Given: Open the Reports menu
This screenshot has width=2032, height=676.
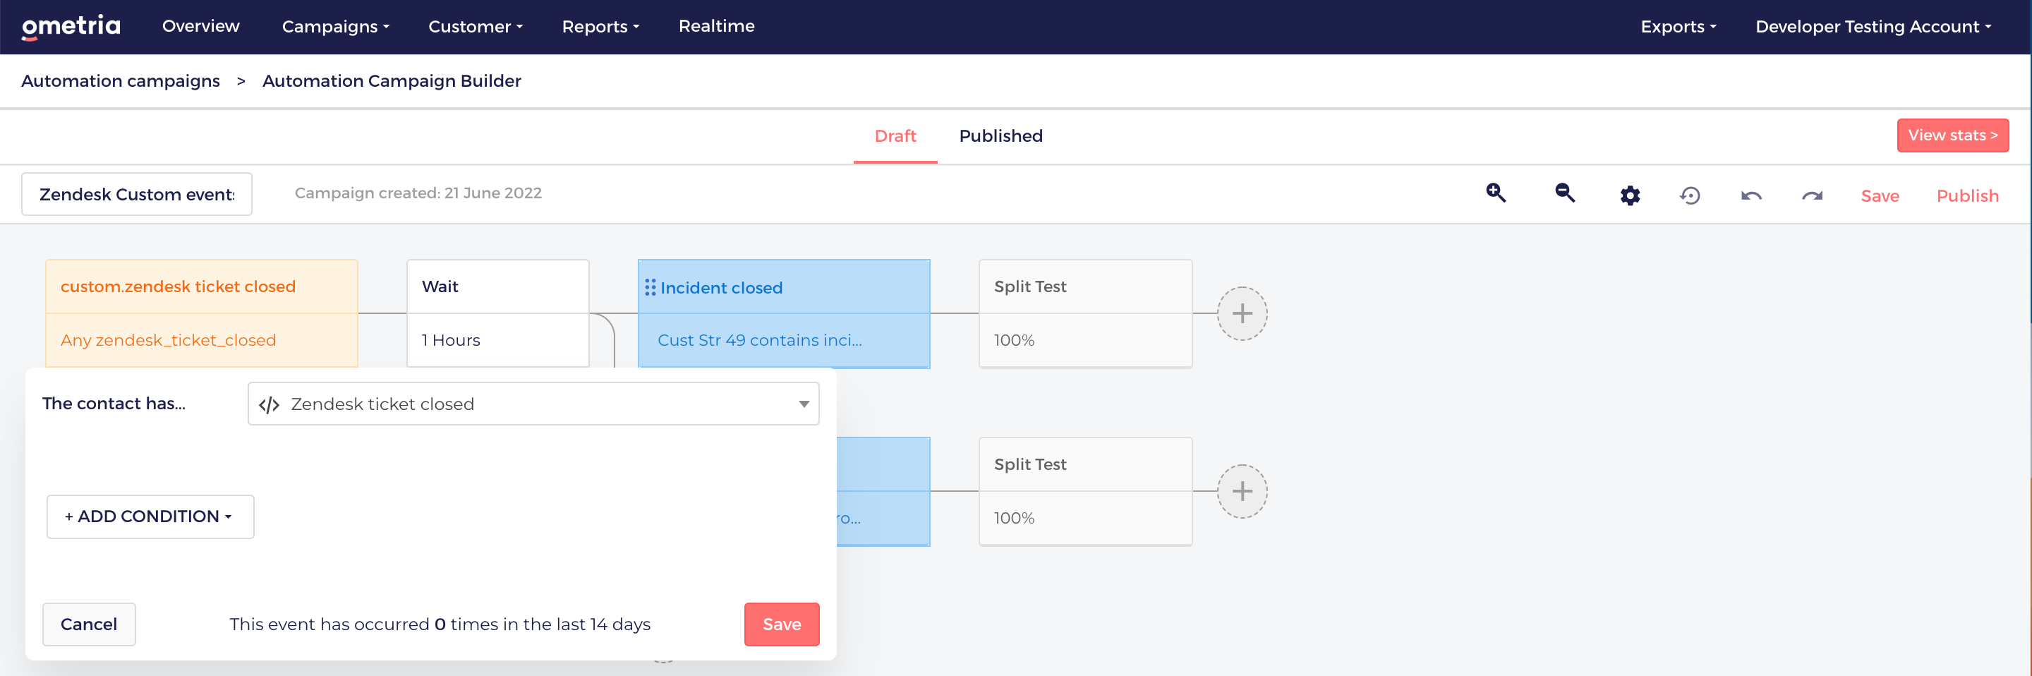Looking at the screenshot, I should pos(600,27).
